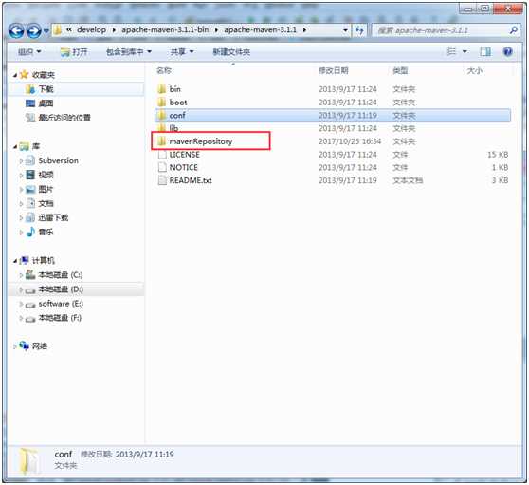This screenshot has height=485, width=529.
Task: Select the boot folder icon
Action: [x=162, y=102]
